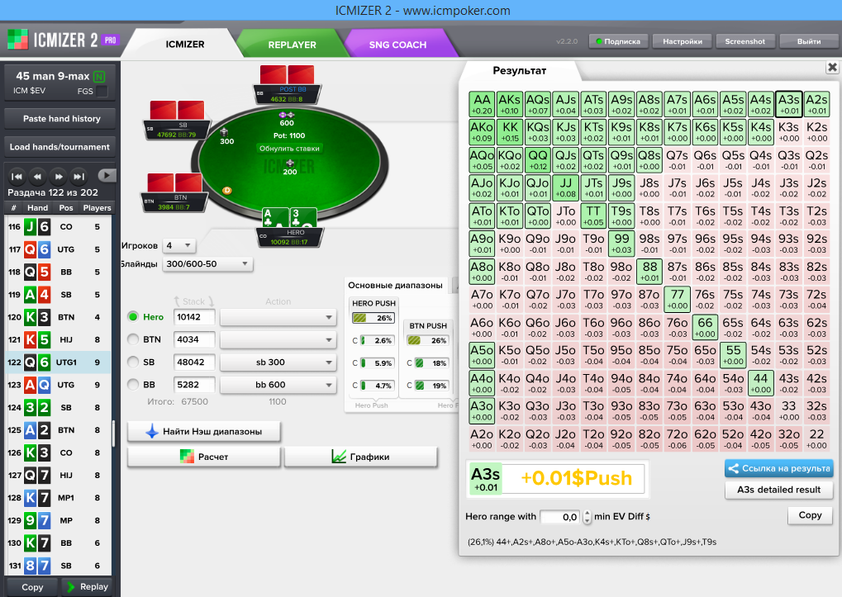Open the Графики charts button
The height and width of the screenshot is (597, 842).
[361, 457]
